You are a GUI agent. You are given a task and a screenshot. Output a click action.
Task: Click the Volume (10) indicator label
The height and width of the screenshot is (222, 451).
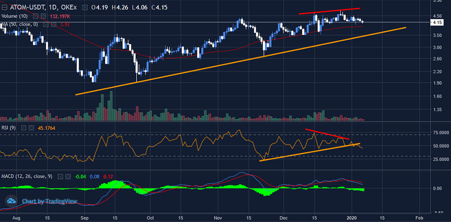(15, 16)
